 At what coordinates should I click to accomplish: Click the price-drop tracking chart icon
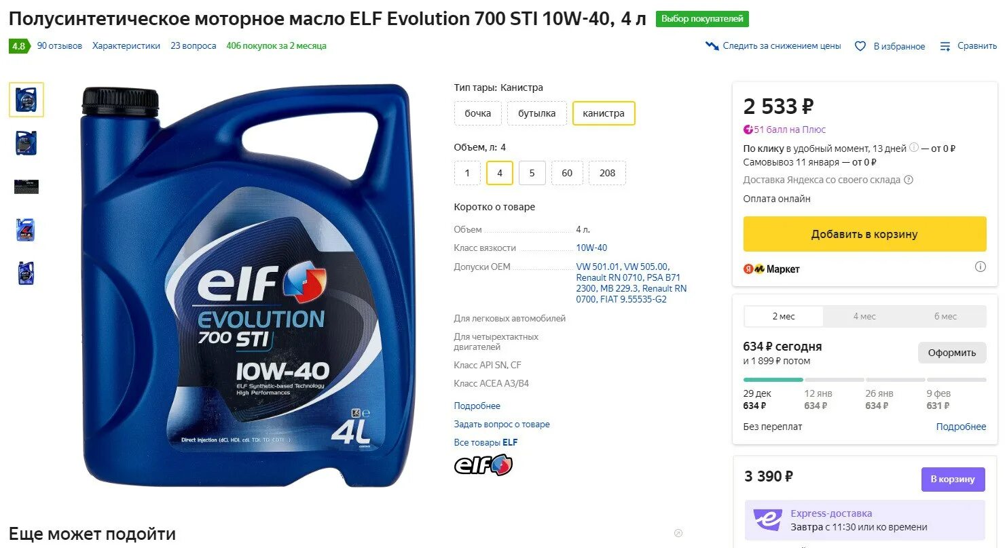(x=712, y=46)
